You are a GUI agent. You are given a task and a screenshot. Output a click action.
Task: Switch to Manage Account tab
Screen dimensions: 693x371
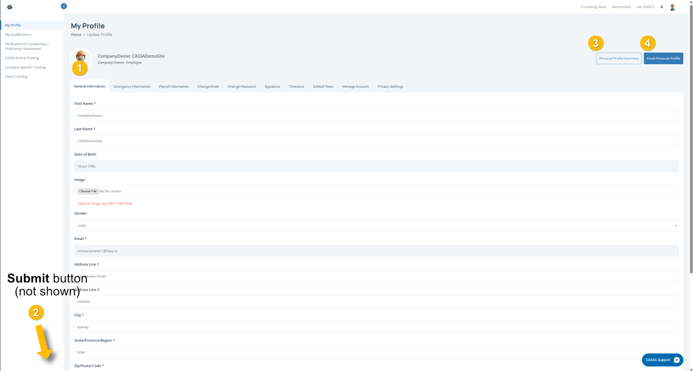coord(355,86)
